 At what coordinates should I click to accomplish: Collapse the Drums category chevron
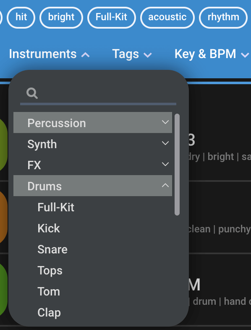[165, 185]
